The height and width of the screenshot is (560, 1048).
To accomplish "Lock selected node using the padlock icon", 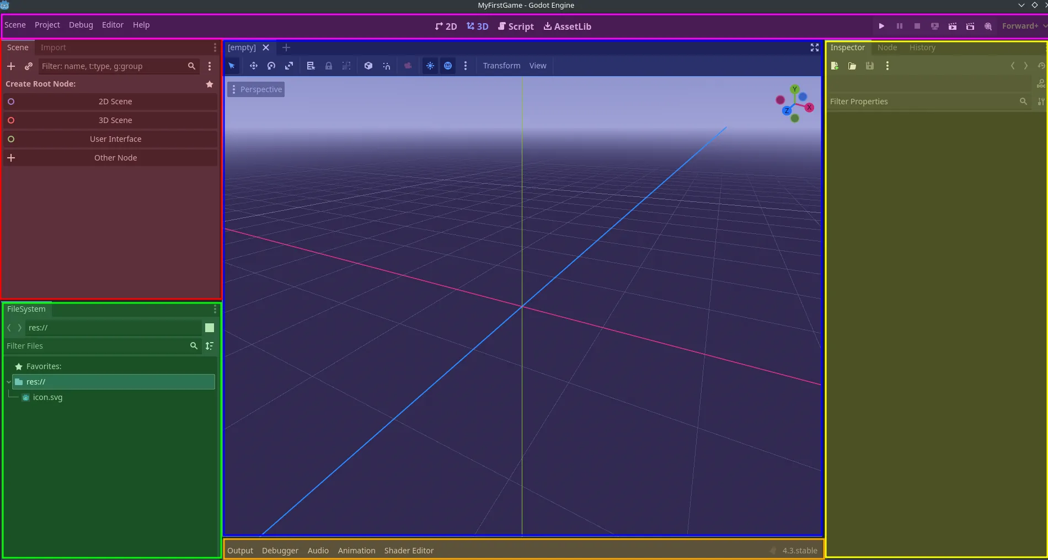I will point(329,66).
